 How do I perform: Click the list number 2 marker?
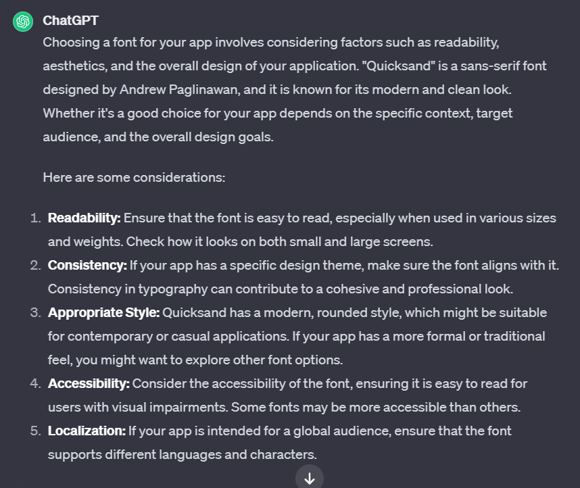coord(35,266)
